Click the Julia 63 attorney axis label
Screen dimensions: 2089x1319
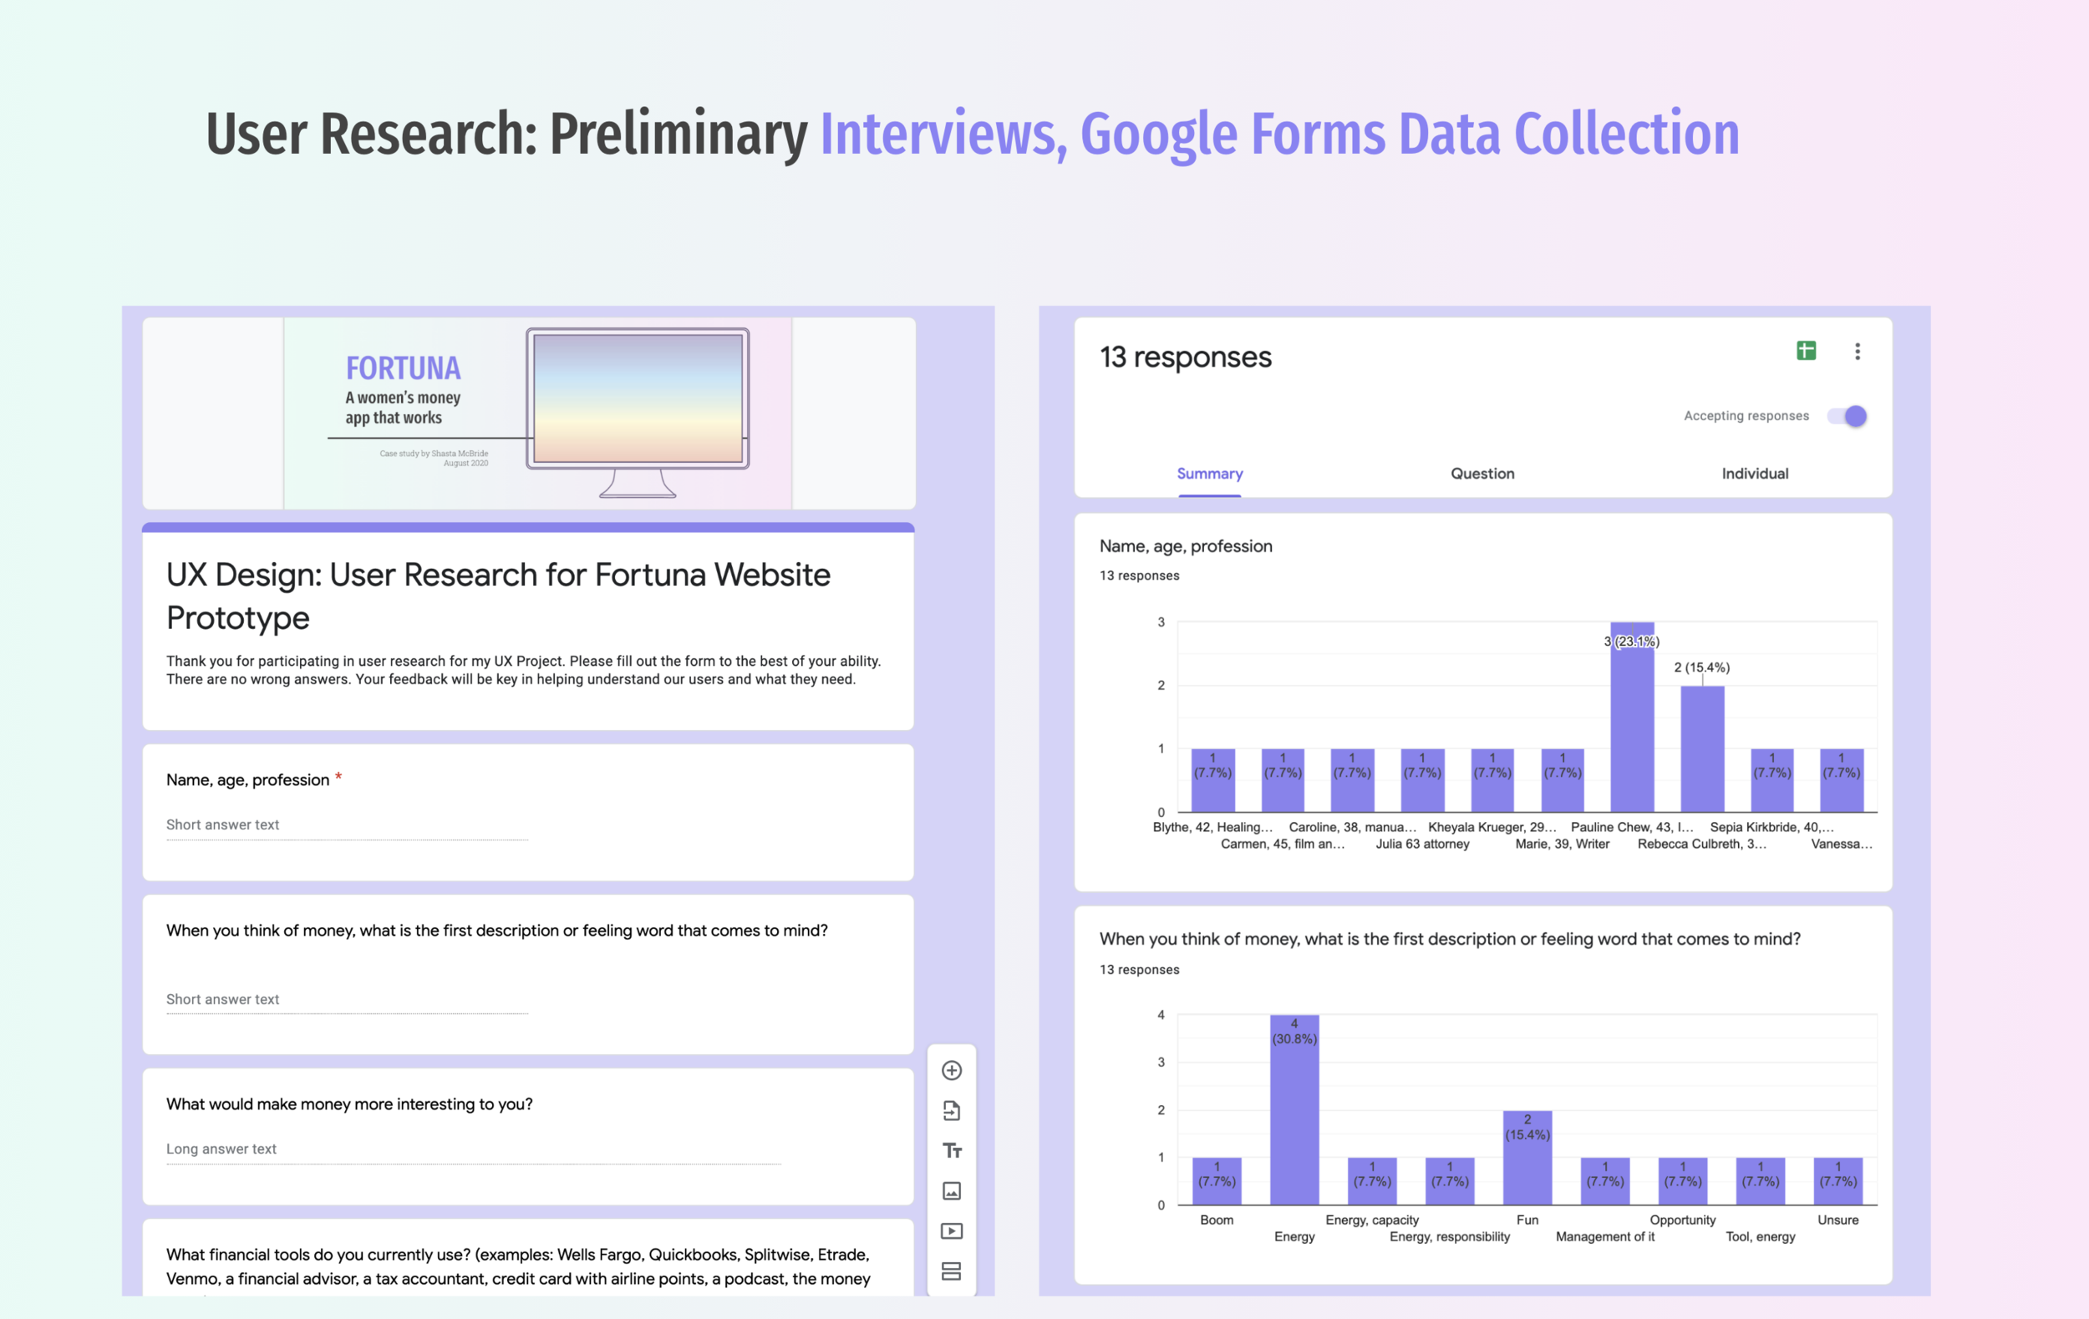click(x=1423, y=844)
